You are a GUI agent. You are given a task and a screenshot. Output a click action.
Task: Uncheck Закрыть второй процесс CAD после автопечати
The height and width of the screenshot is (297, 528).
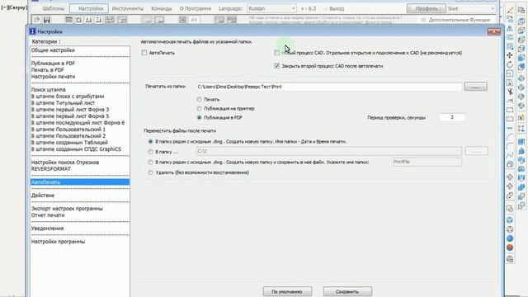(277, 66)
